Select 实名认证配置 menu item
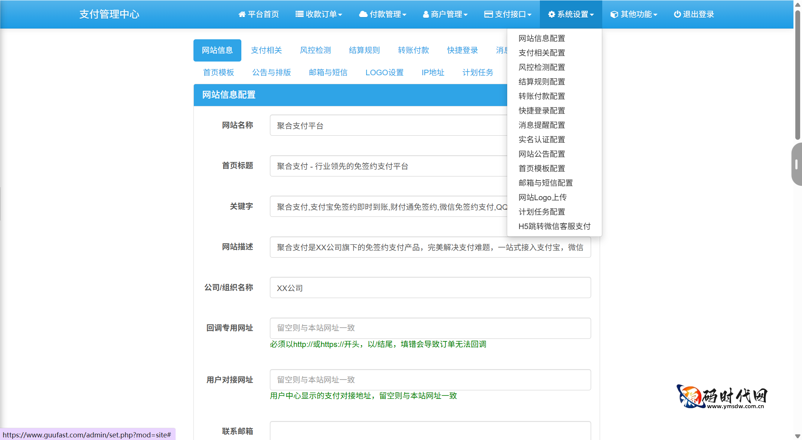 (x=542, y=139)
